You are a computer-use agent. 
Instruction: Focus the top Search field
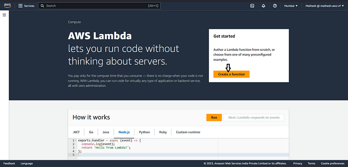99,6
